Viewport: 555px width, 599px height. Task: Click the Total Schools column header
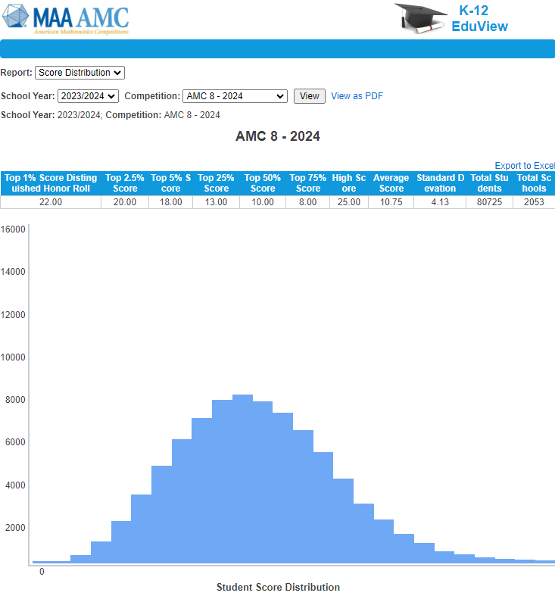[534, 183]
